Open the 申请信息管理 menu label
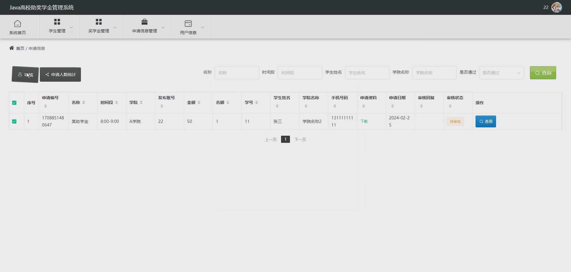The height and width of the screenshot is (272, 571). [x=145, y=31]
